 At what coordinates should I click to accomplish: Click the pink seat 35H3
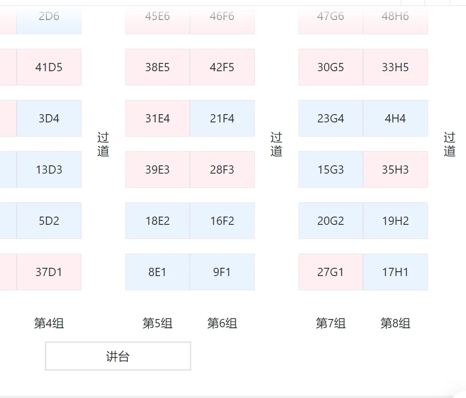[395, 170]
